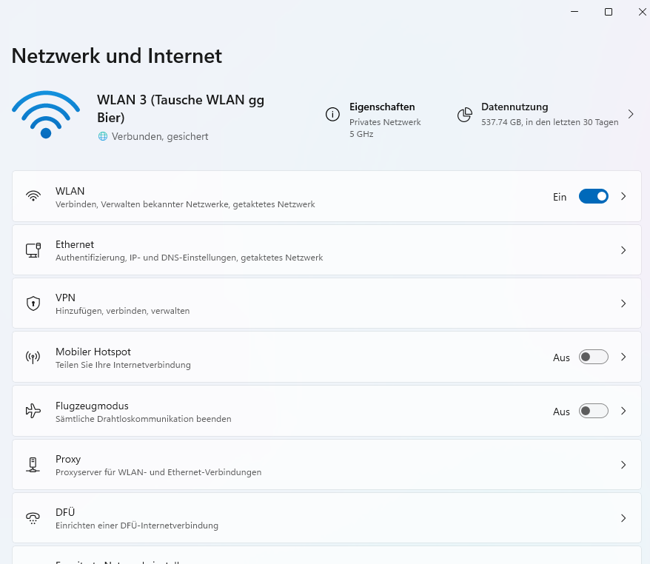Select the Ethernet monitor icon
Image resolution: width=650 pixels, height=564 pixels.
[x=33, y=249]
